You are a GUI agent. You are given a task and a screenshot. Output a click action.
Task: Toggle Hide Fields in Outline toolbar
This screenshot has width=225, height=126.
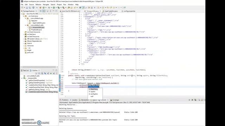click(x=45, y=73)
